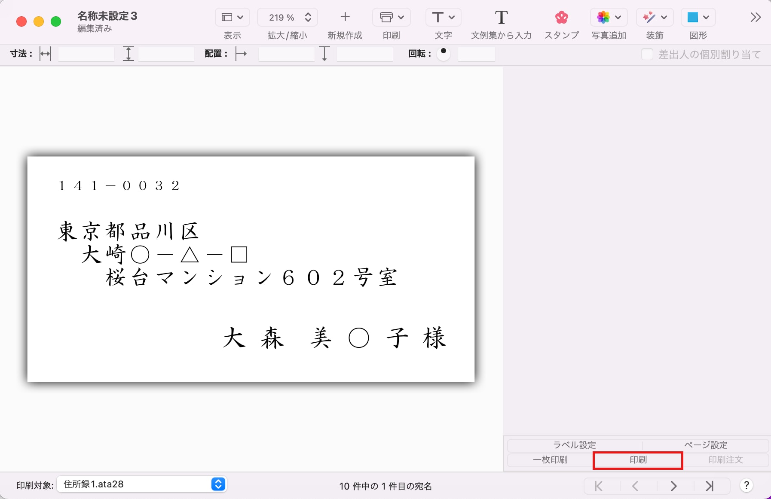Click the vertical position input field
Image resolution: width=771 pixels, height=499 pixels.
point(365,54)
